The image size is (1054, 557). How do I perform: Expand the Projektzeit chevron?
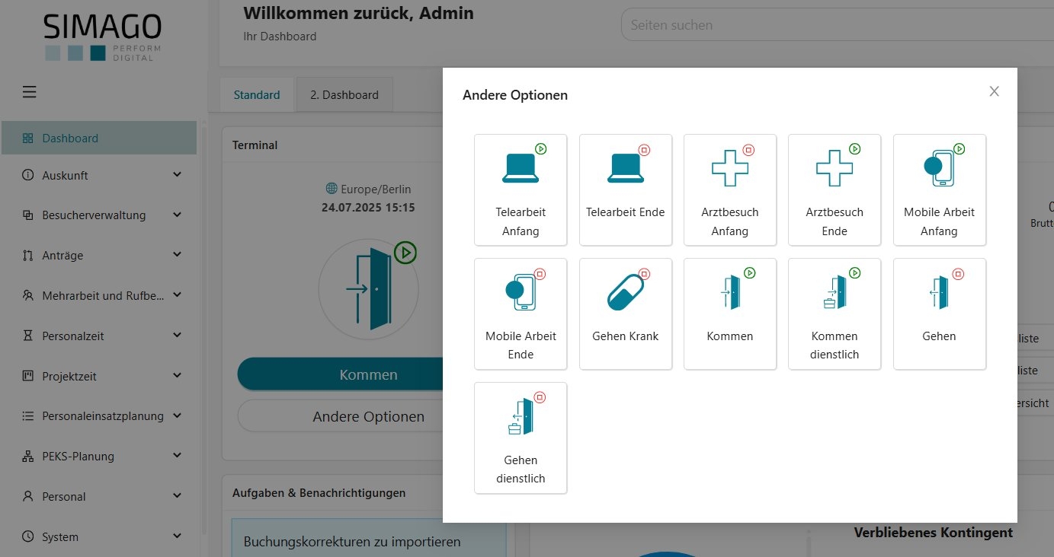point(178,376)
